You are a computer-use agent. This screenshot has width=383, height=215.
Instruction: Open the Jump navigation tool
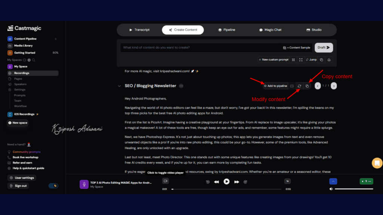coord(311,59)
